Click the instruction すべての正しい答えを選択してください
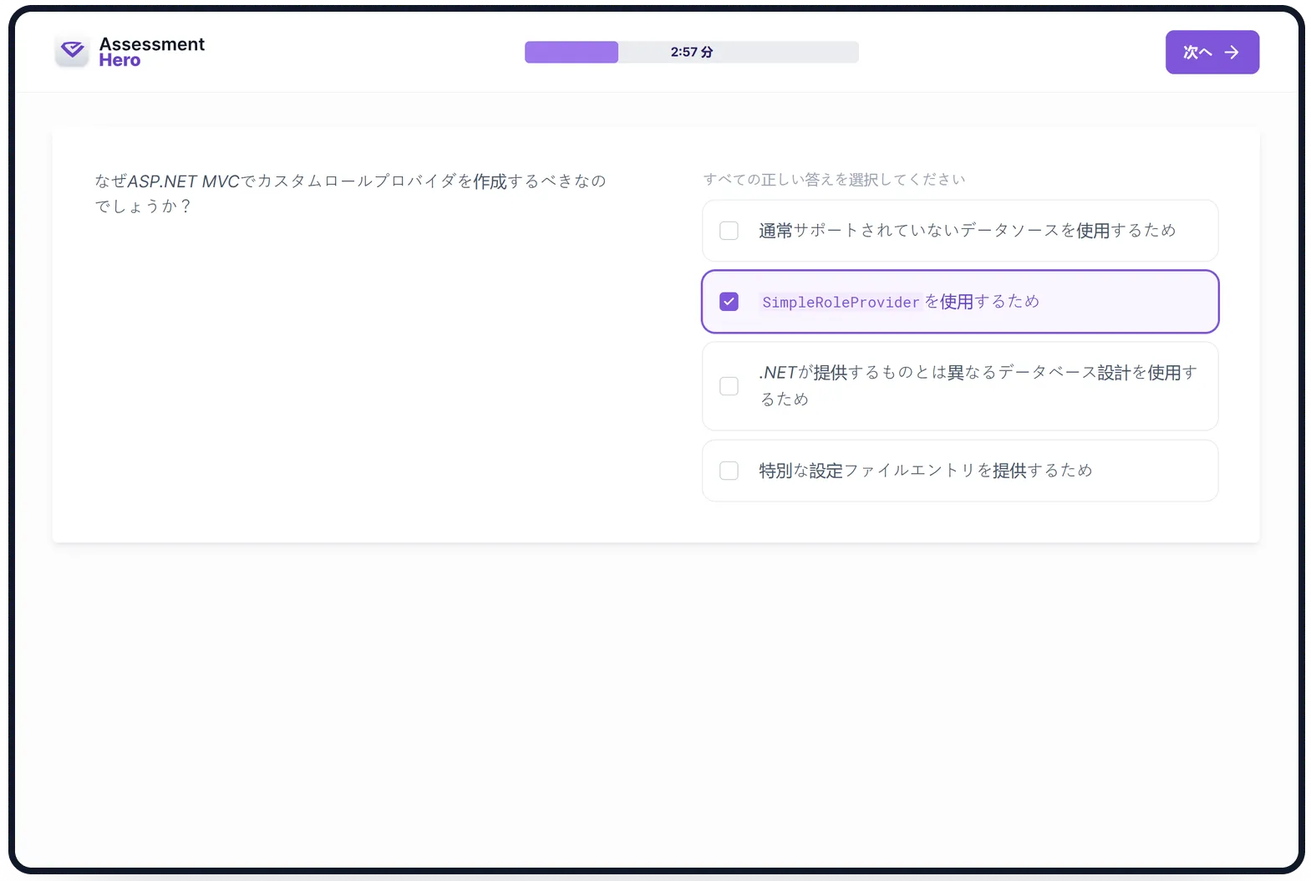The image size is (1311, 881). (834, 180)
